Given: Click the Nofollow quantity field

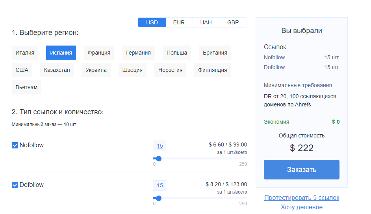Looking at the screenshot, I should 160,146.
